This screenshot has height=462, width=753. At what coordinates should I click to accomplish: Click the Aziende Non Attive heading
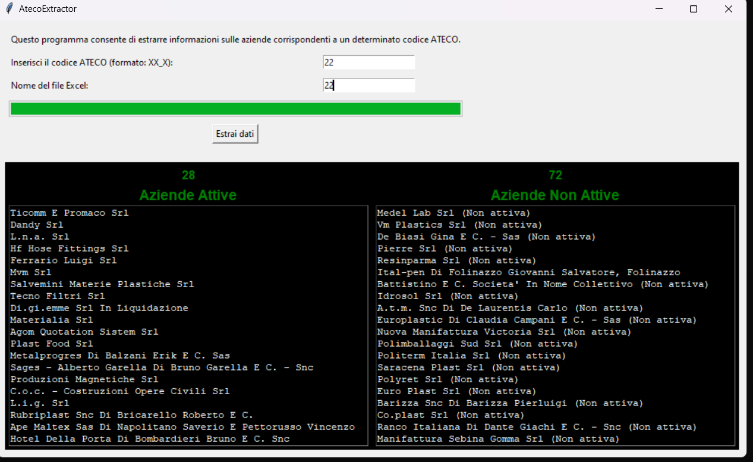pos(555,195)
